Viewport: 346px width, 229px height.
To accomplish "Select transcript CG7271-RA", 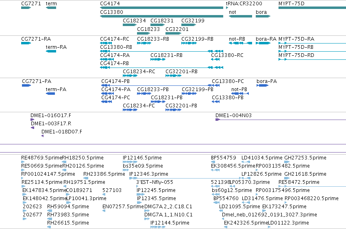I will [x=26, y=43].
